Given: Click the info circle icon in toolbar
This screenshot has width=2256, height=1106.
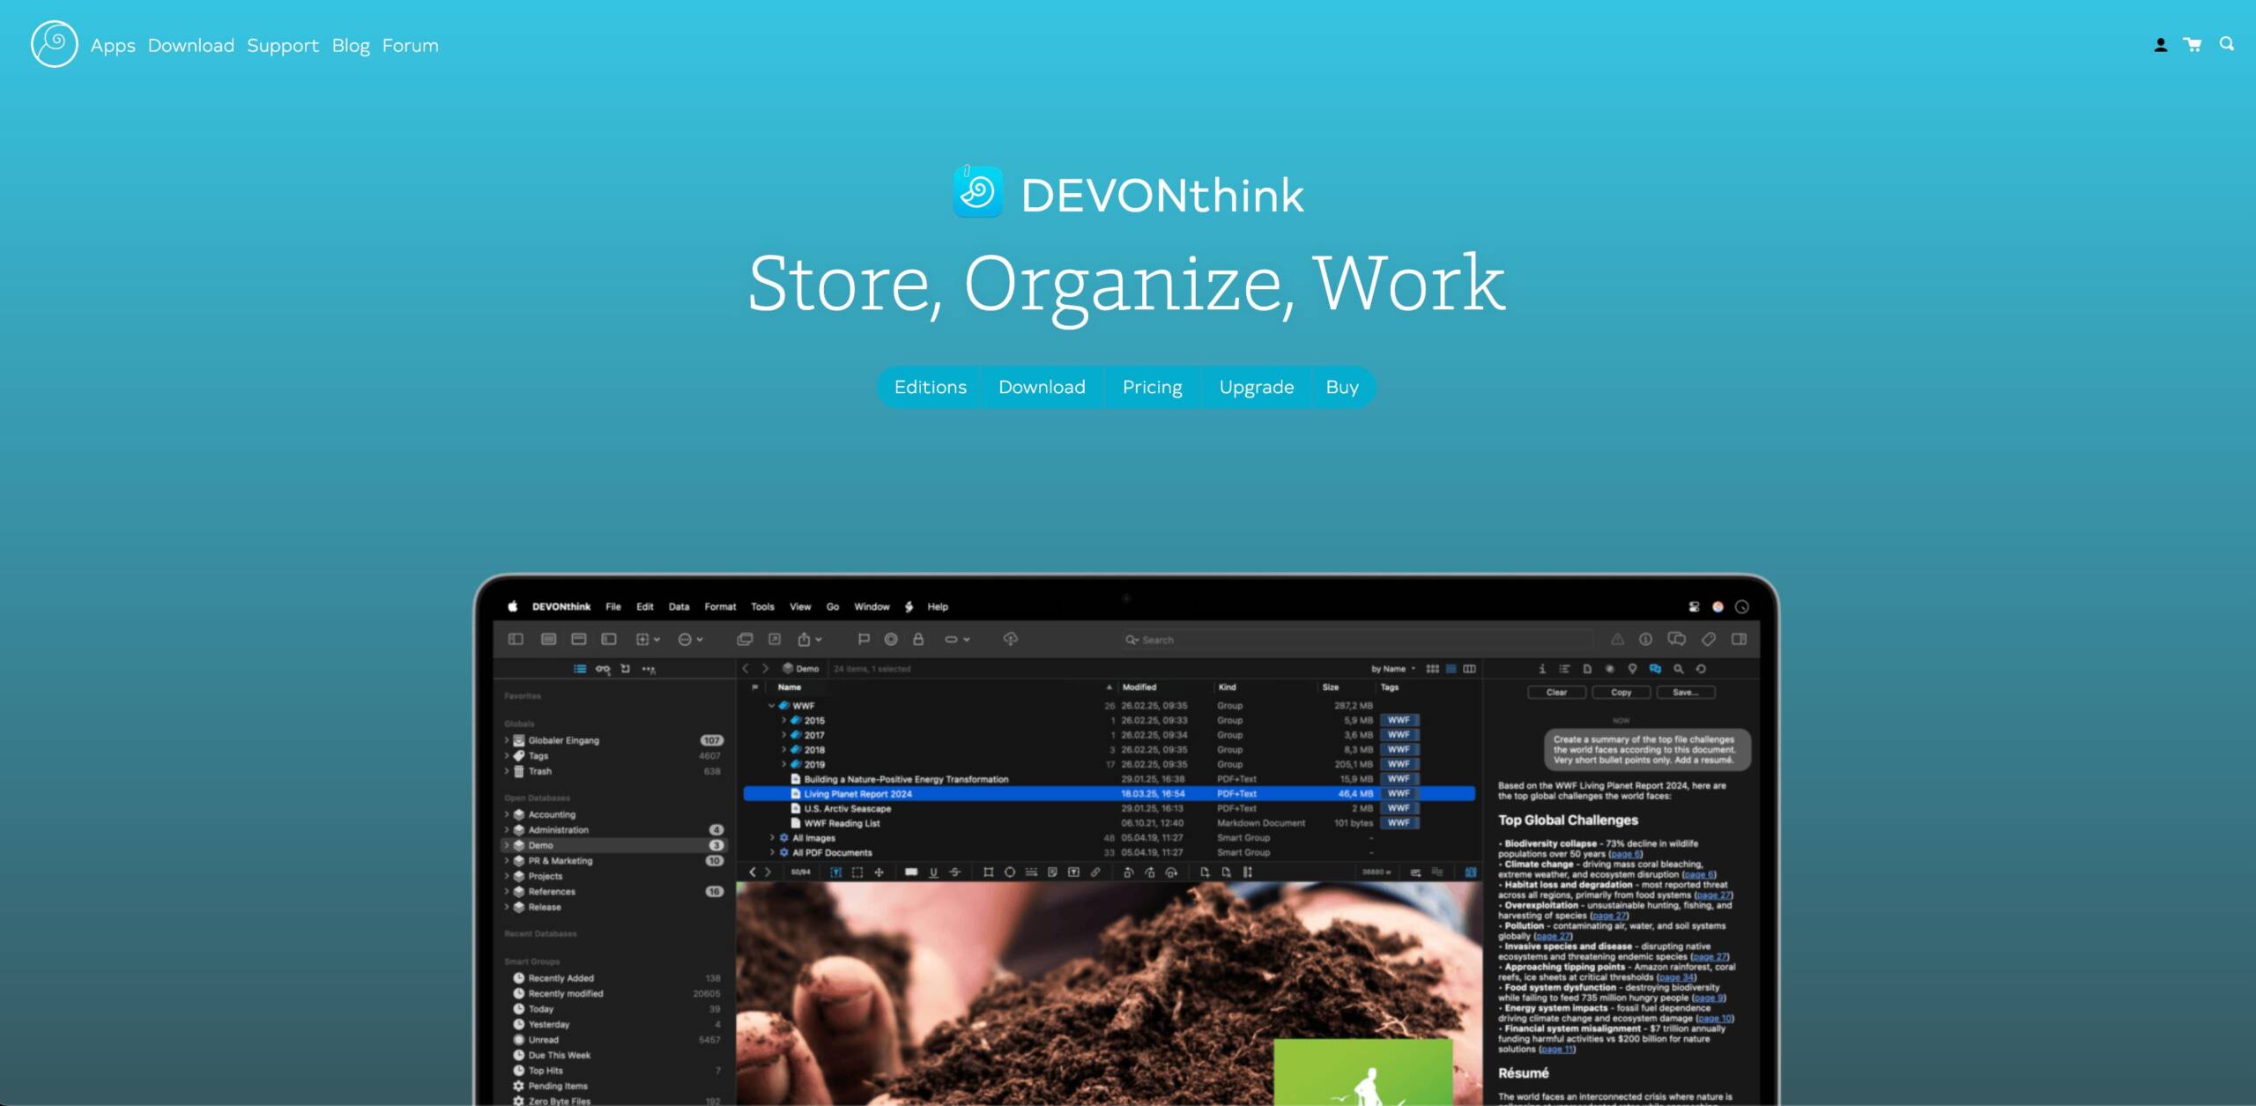Looking at the screenshot, I should 1645,639.
